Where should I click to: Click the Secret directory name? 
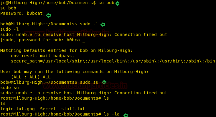point(48,109)
